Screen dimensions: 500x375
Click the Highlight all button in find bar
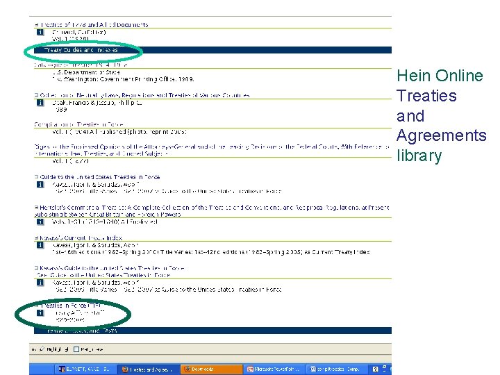(54, 349)
